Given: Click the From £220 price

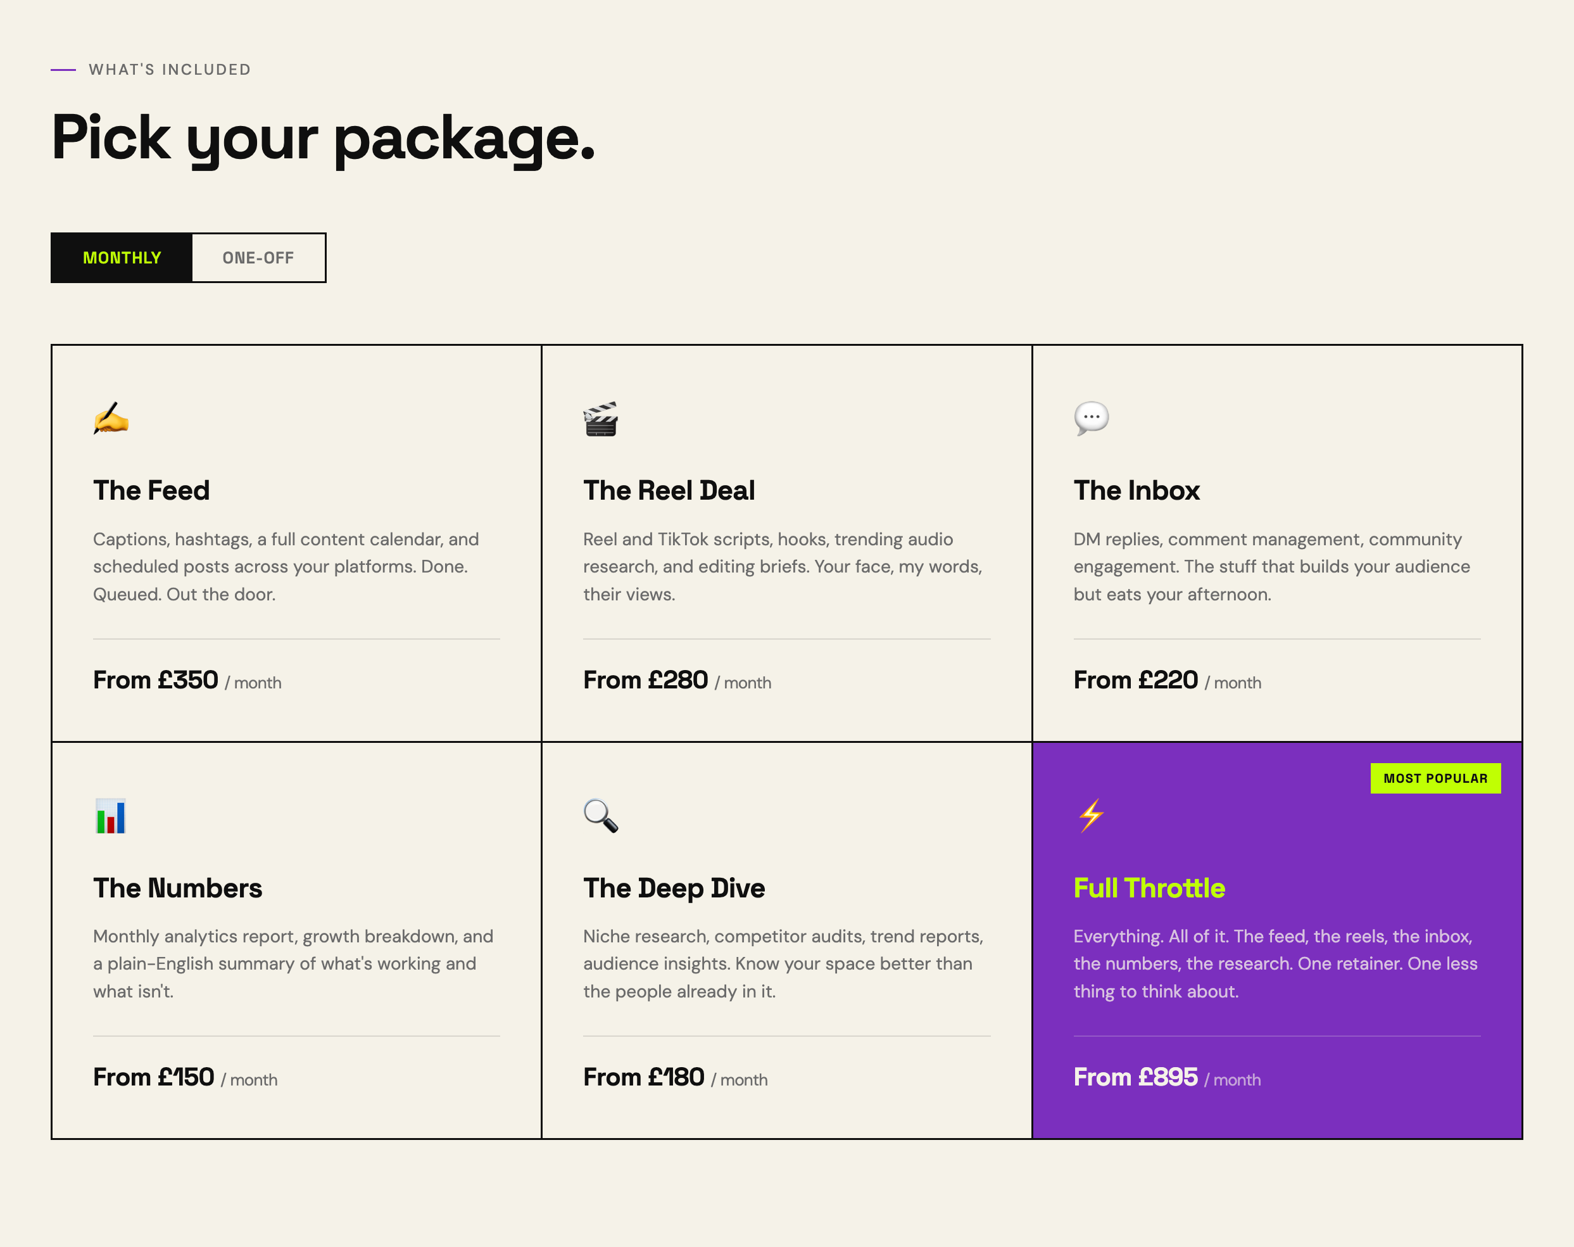Looking at the screenshot, I should 1135,680.
